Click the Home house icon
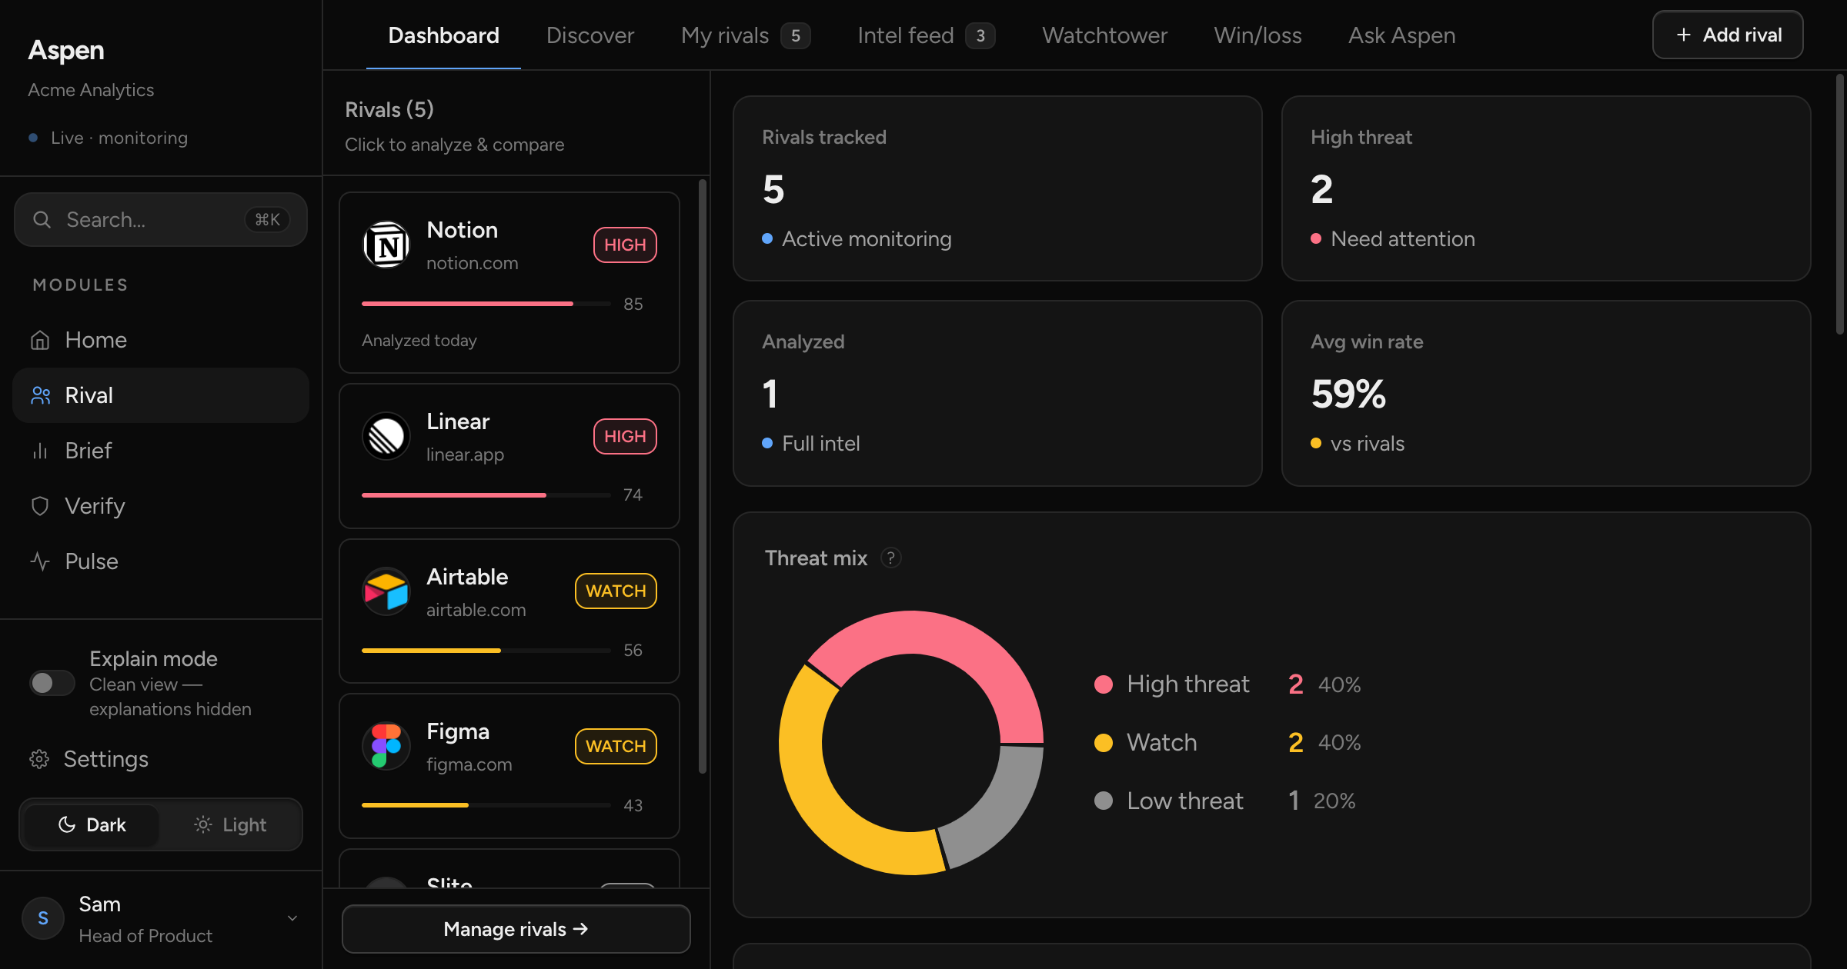 (40, 340)
